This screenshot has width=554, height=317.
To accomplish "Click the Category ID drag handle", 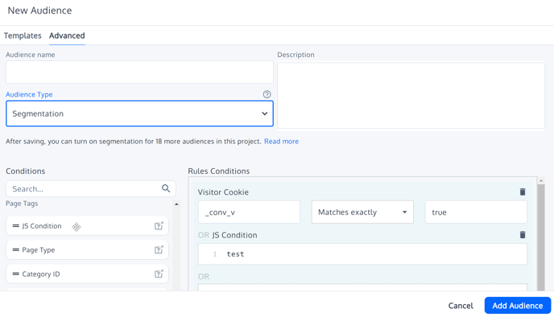I will pos(15,274).
